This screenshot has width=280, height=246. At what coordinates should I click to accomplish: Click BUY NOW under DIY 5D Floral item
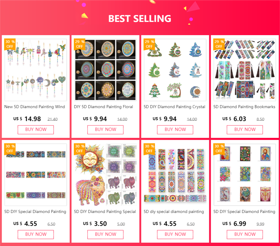[105, 129]
